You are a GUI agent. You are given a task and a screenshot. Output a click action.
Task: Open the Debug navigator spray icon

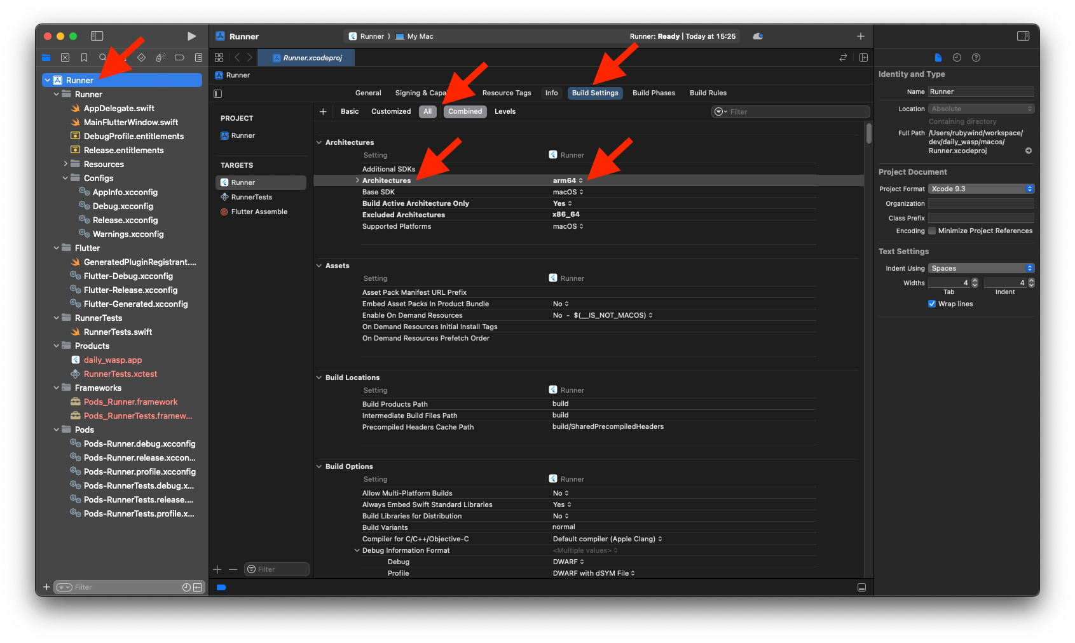click(160, 57)
